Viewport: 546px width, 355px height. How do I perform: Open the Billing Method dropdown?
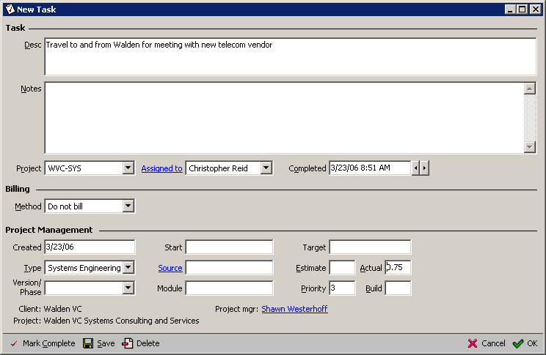(x=128, y=206)
